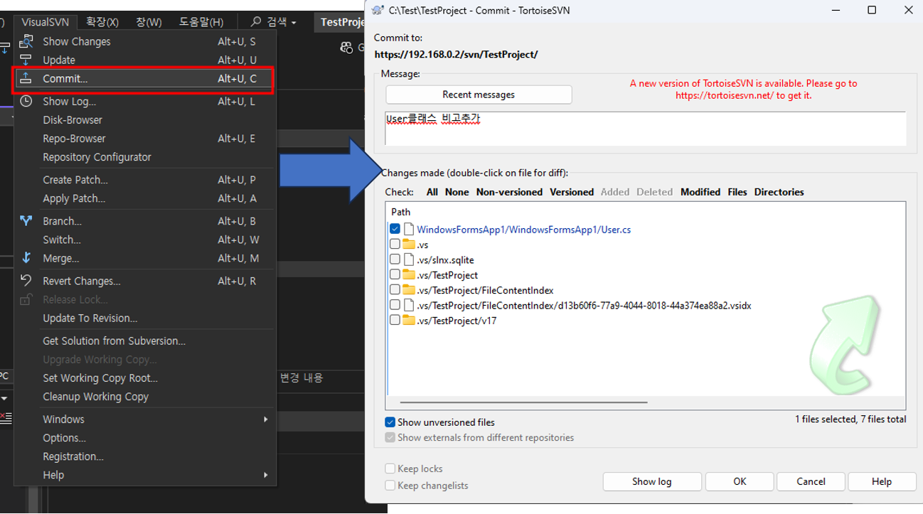Click the Show log button
Viewport: 923px width, 514px height.
(x=652, y=481)
